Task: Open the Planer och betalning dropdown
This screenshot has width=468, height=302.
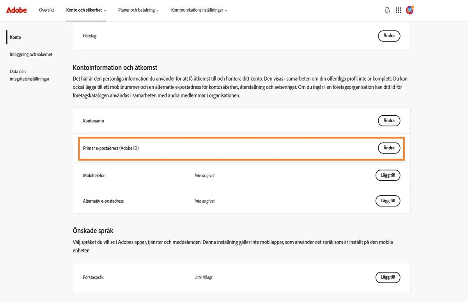Action: pyautogui.click(x=138, y=10)
